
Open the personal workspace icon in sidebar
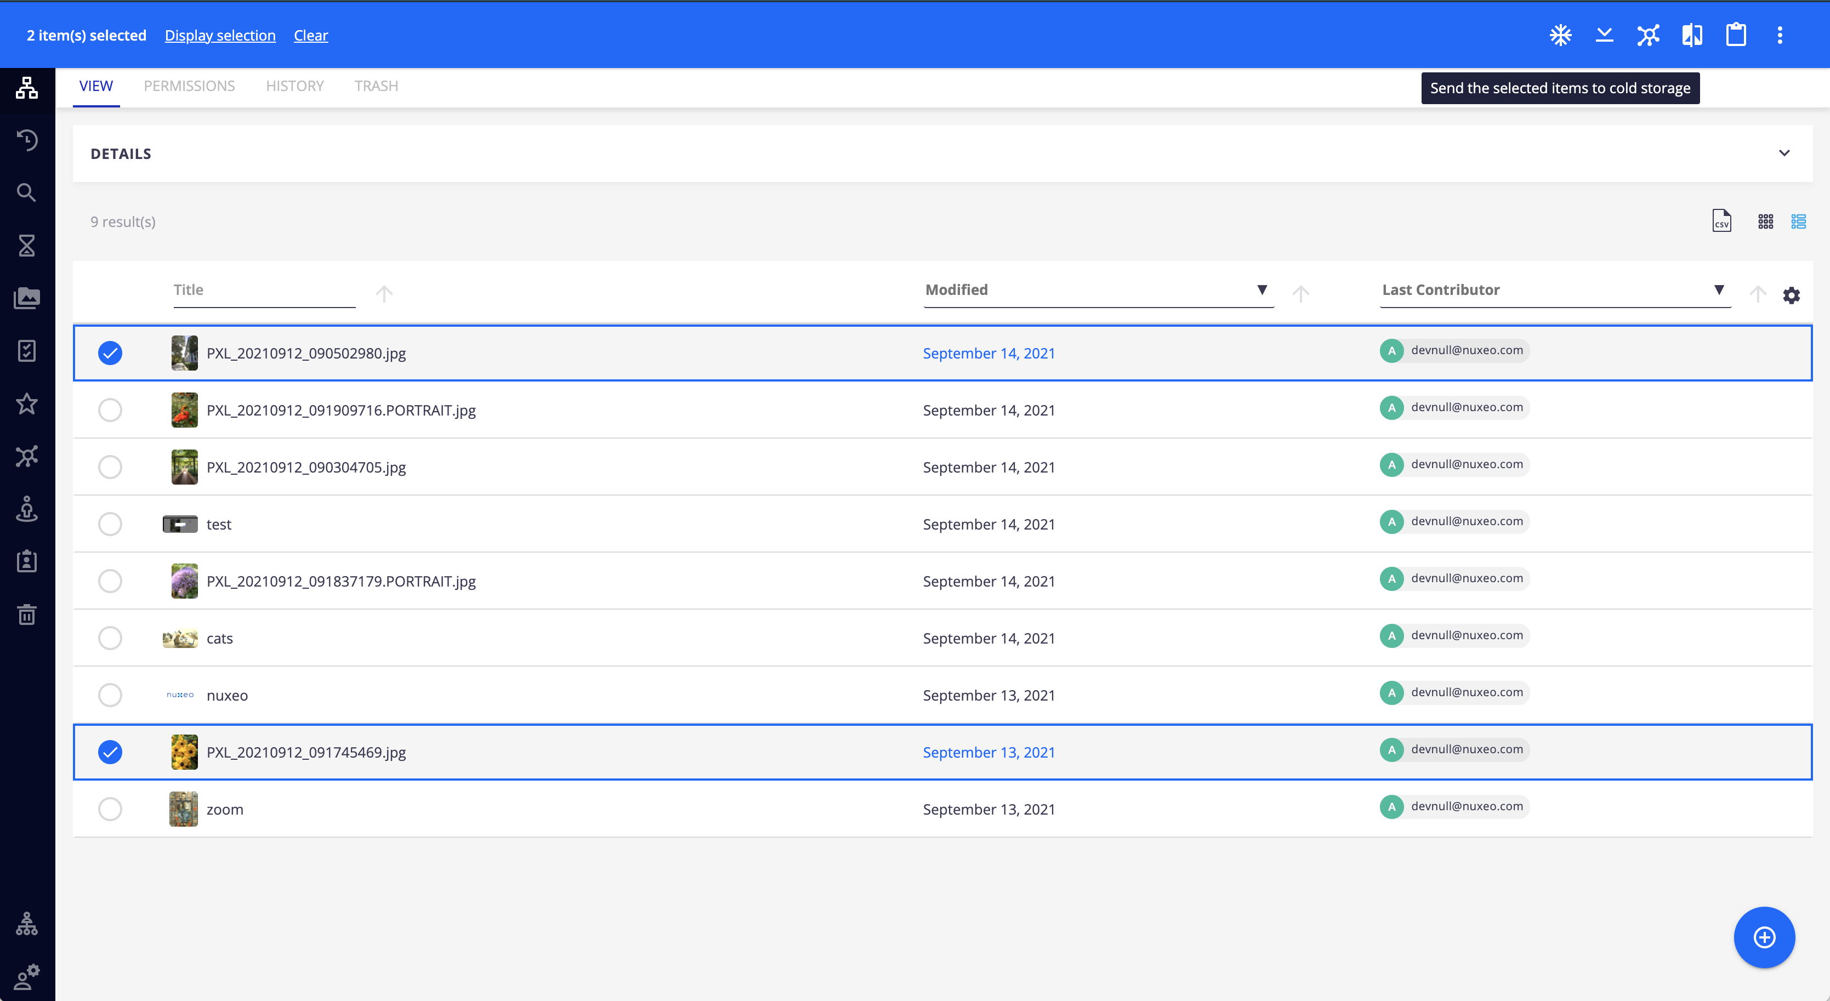pos(27,509)
